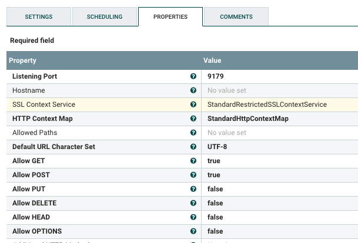Click help icon for Listening Port

coord(193,76)
